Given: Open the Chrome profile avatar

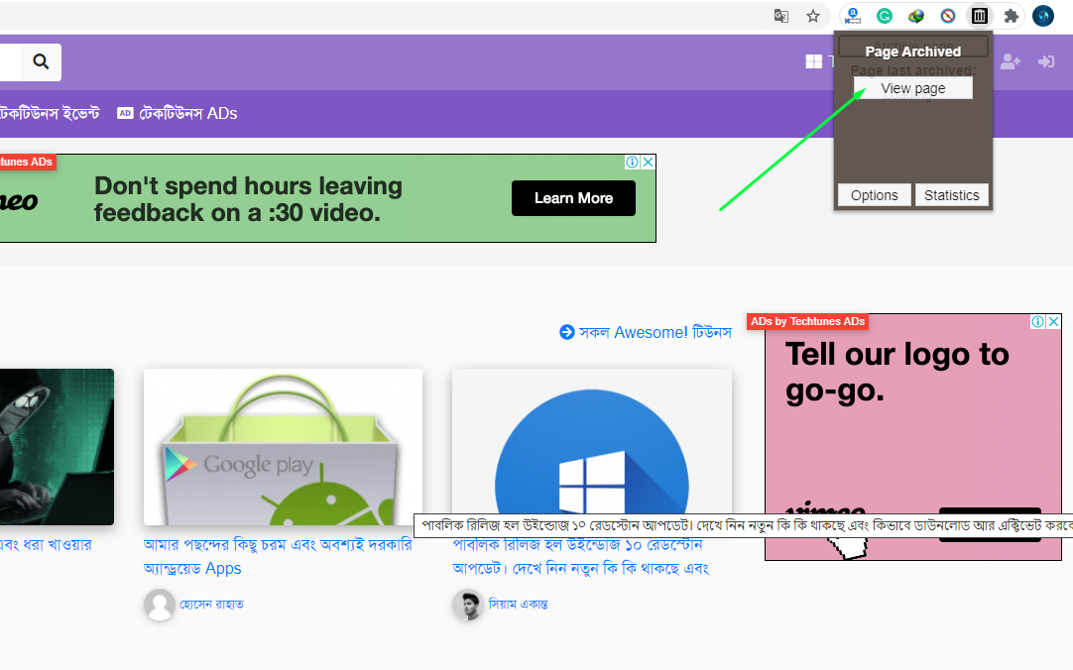Looking at the screenshot, I should (1043, 16).
